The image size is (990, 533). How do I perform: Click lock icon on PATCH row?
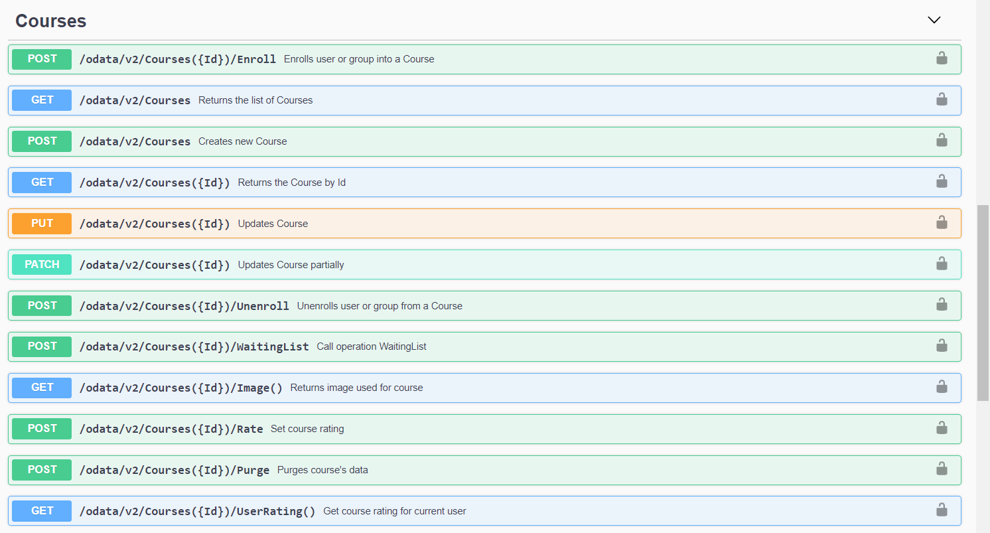[941, 264]
